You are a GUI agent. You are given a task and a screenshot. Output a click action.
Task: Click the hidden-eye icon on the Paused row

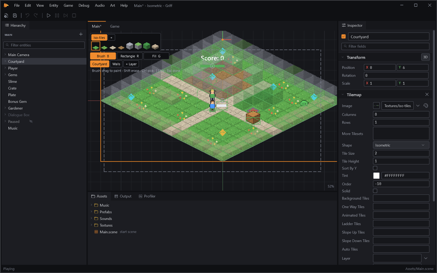(x=31, y=121)
